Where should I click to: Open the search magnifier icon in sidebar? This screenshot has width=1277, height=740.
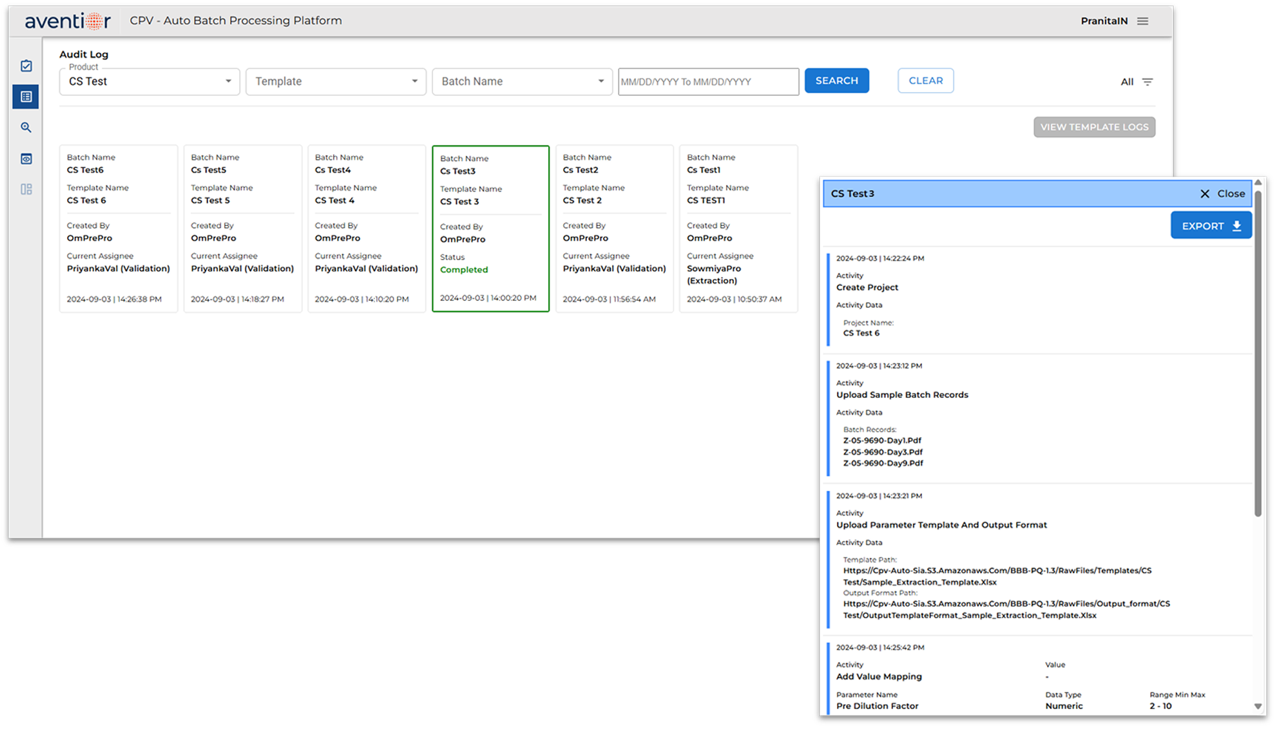[x=25, y=128]
